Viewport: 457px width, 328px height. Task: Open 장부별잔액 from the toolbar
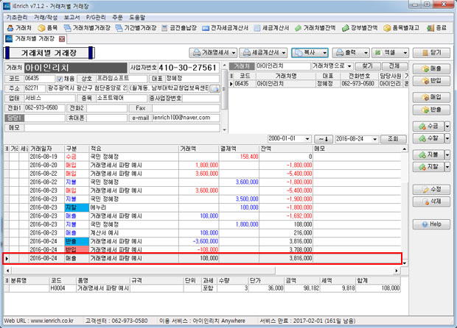[360, 27]
